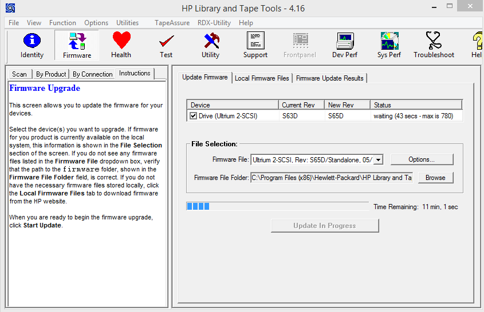Viewport: 484px width, 312px height.
Task: Minimize the HP Library and Tape Tools window
Action: (x=434, y=7)
